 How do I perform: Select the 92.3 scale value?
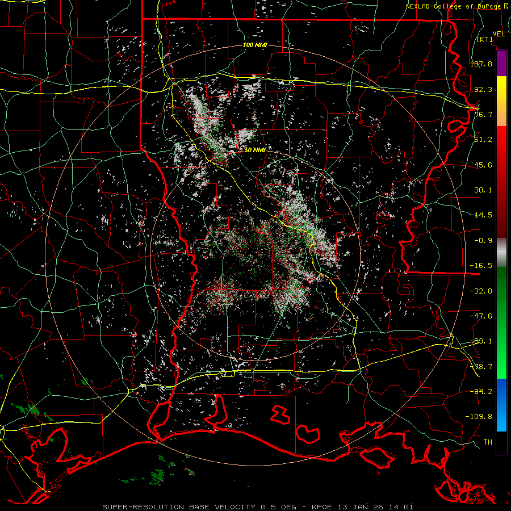click(x=483, y=89)
